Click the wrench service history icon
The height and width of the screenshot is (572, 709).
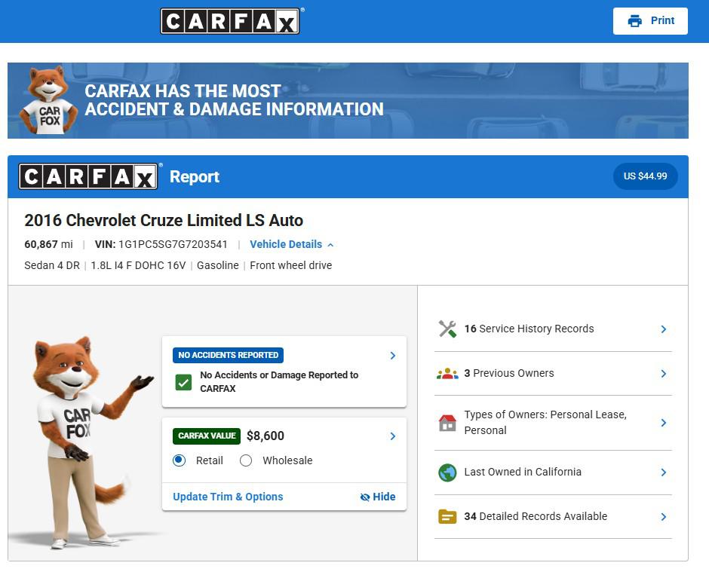pos(447,329)
